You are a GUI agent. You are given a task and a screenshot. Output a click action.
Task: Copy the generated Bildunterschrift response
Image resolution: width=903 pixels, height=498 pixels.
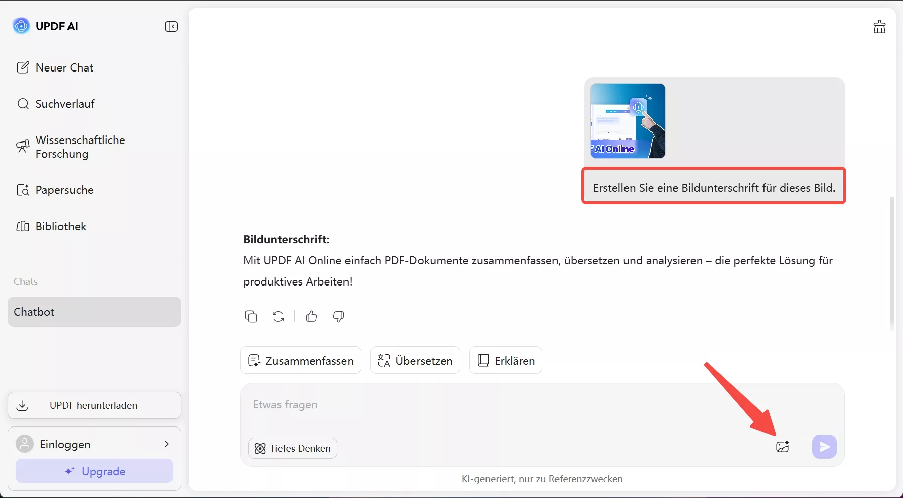(251, 316)
